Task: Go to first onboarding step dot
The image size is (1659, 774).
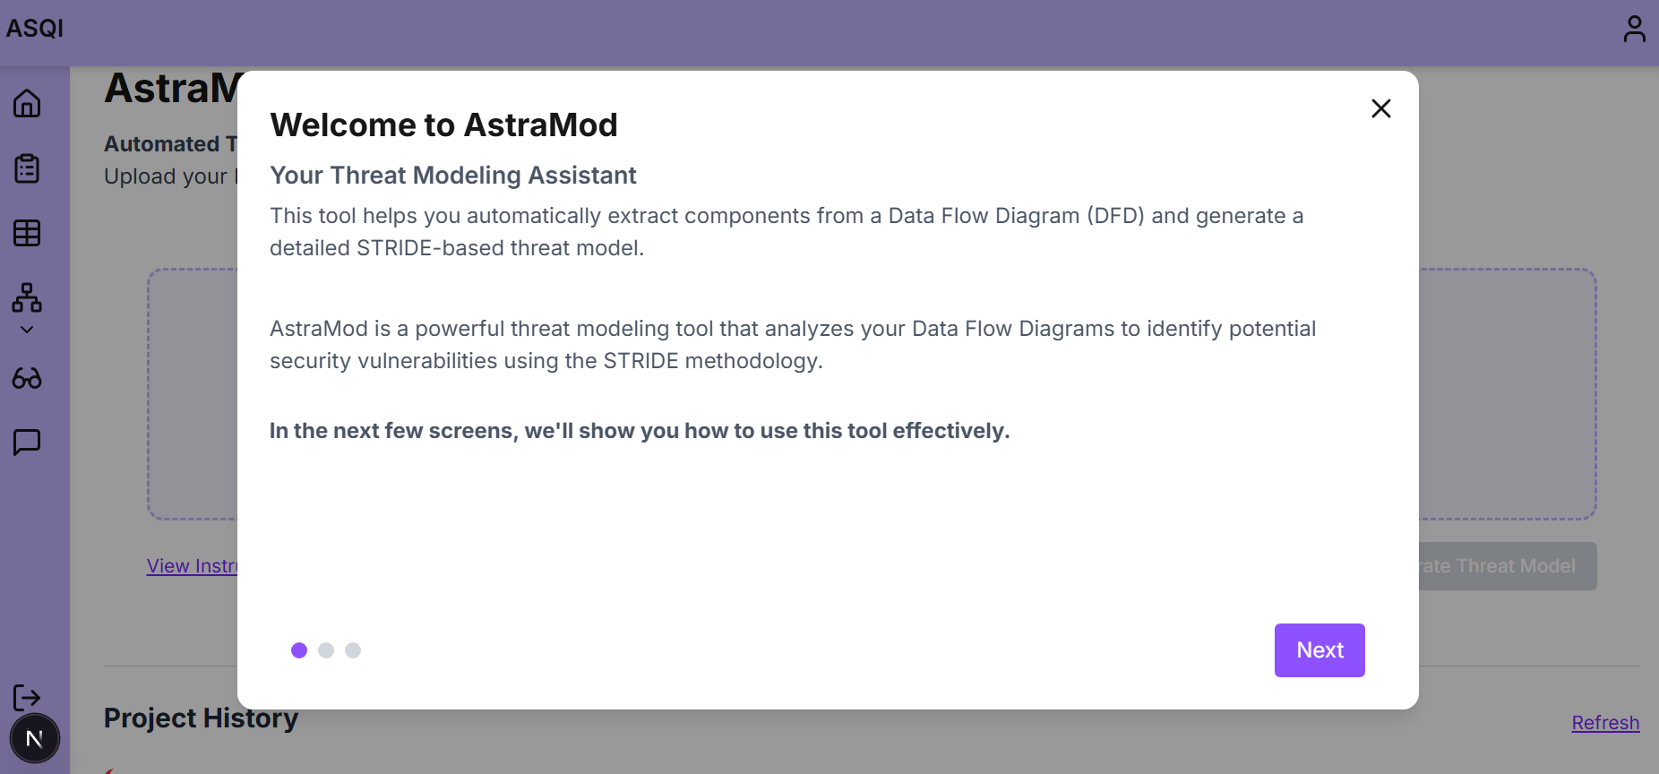Action: [299, 650]
